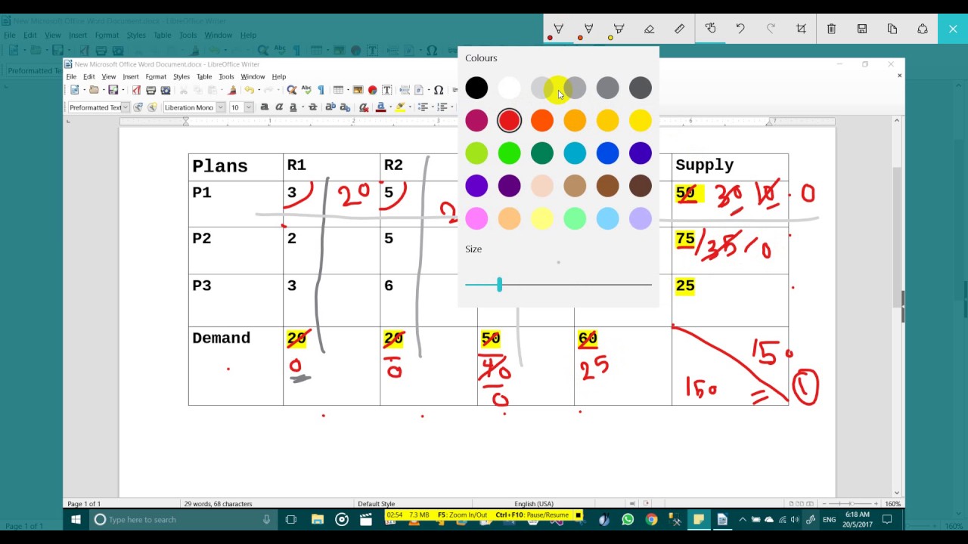Screen dimensions: 968x544
Task: Open the Undo history dropdown arrow
Action: pos(259,90)
